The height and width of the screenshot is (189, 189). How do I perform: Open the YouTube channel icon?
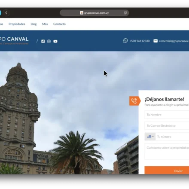(55, 41)
